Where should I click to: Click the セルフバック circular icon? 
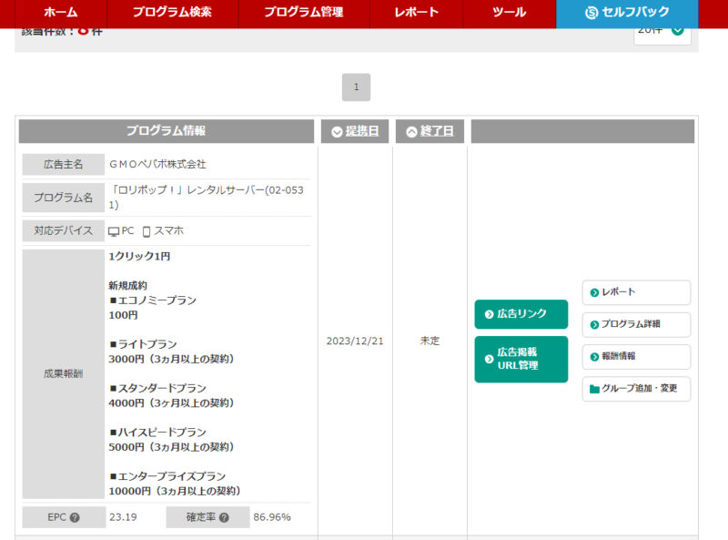[x=591, y=13]
